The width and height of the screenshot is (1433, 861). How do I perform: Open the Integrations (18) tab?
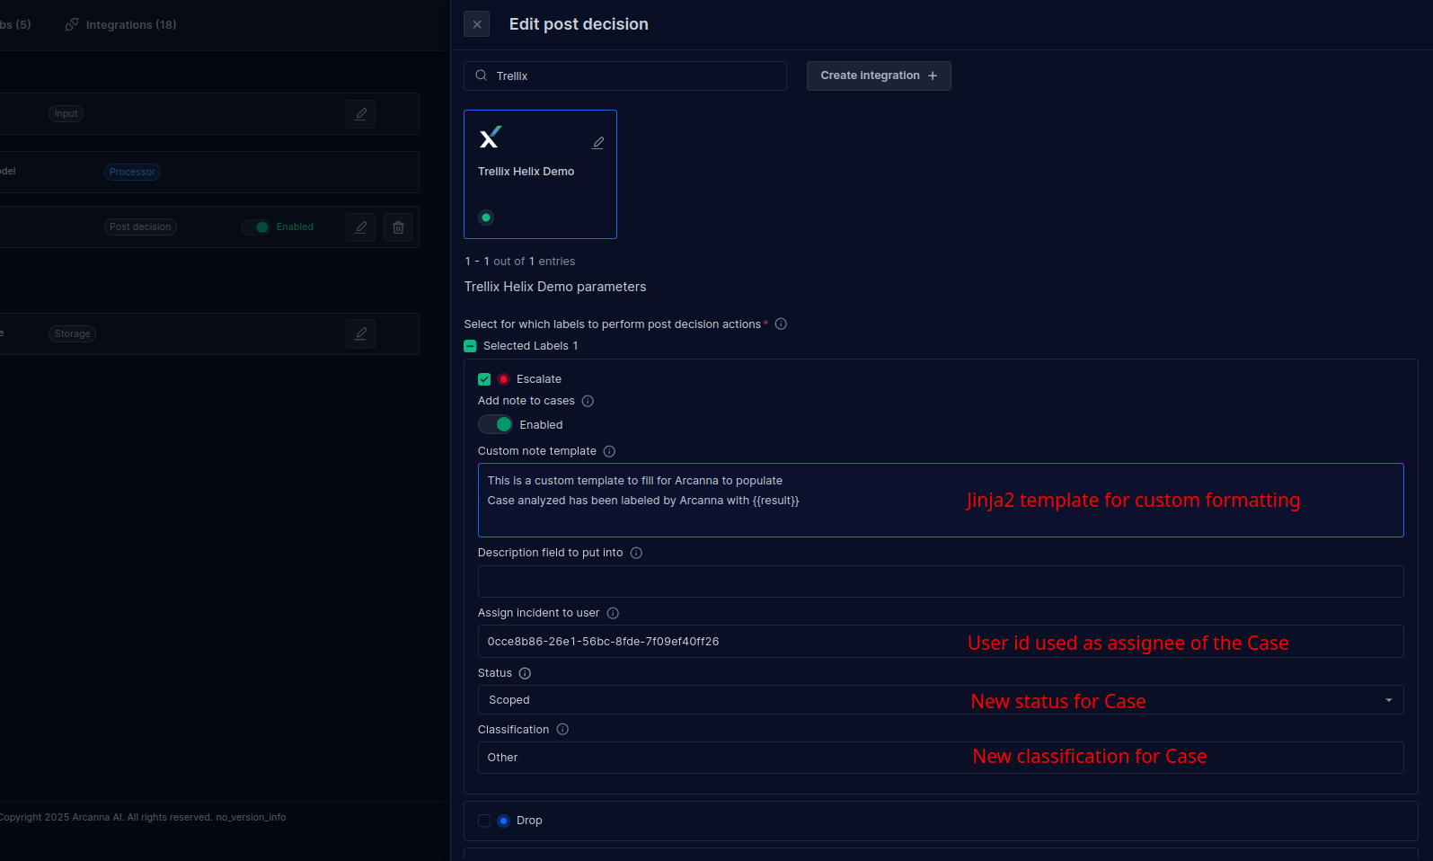point(121,24)
